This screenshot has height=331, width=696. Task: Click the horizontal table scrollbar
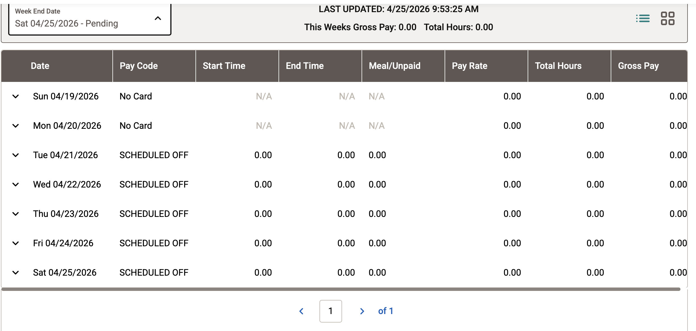(341, 289)
